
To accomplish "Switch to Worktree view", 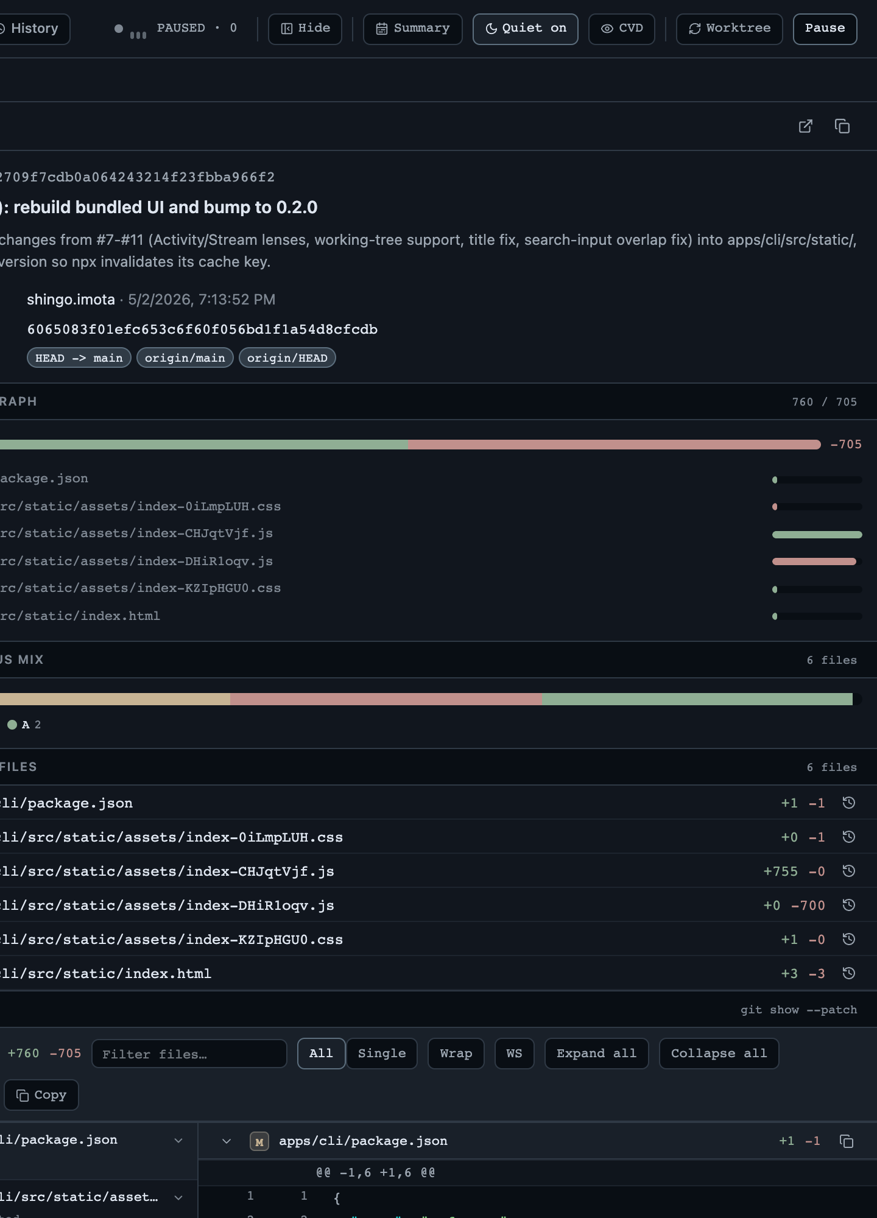I will point(730,29).
